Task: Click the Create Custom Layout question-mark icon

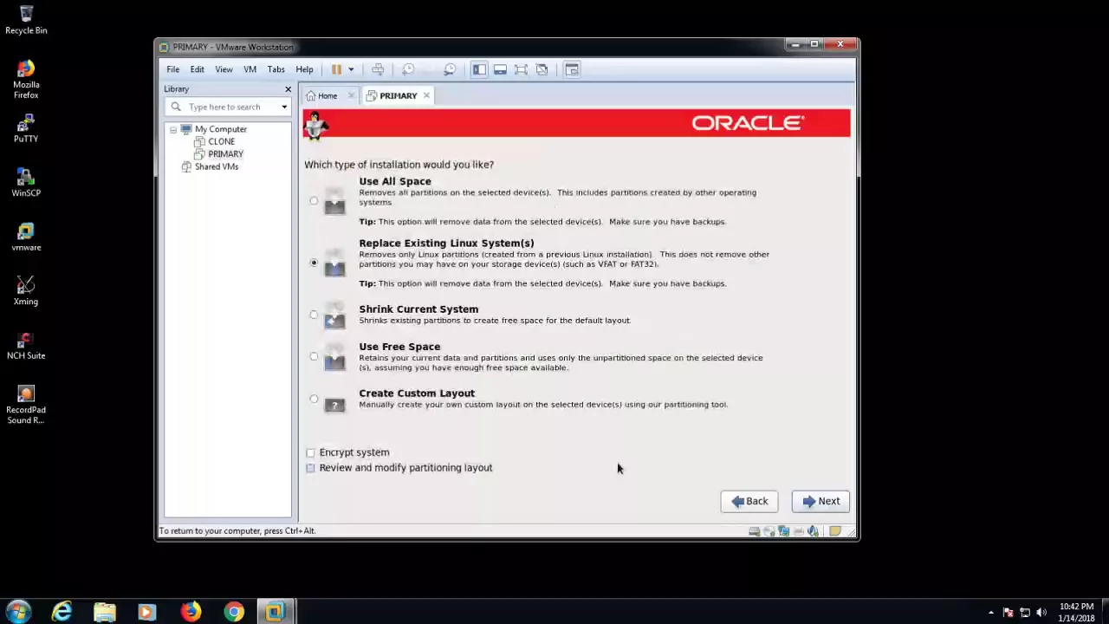Action: pos(334,403)
